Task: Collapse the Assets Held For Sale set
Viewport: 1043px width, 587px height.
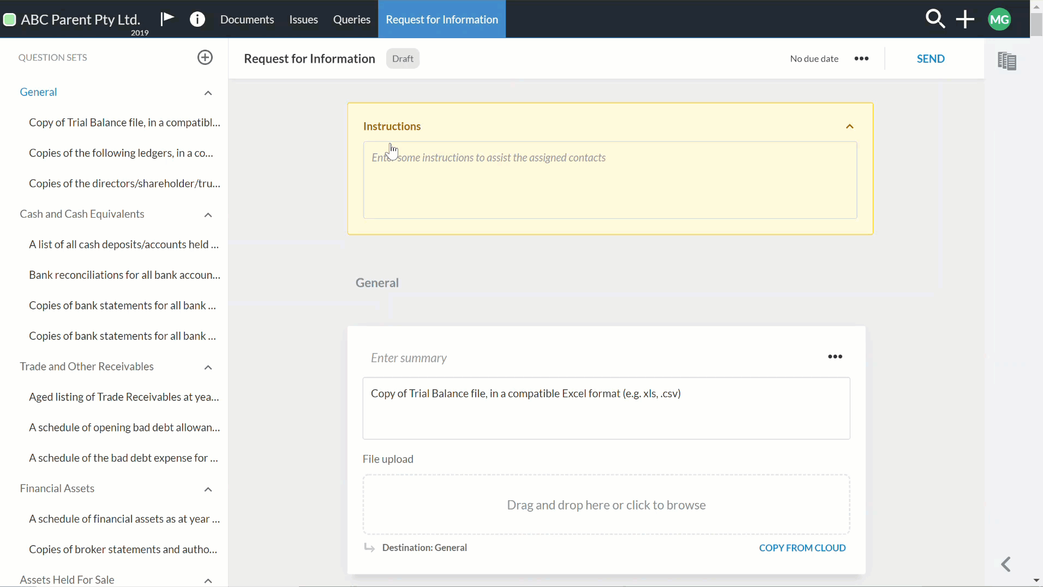Action: (208, 580)
